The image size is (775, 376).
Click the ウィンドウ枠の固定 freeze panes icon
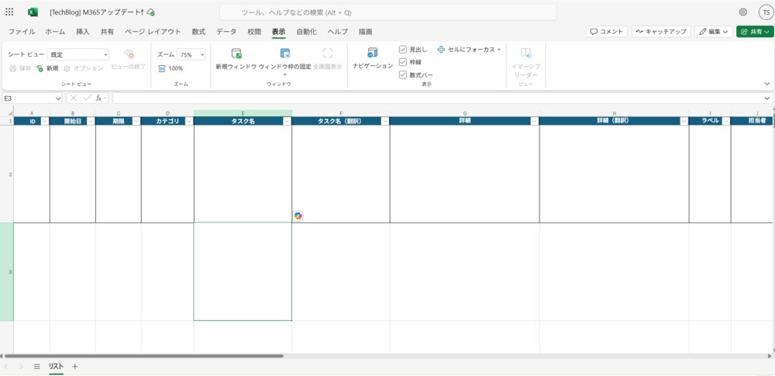pyautogui.click(x=284, y=53)
